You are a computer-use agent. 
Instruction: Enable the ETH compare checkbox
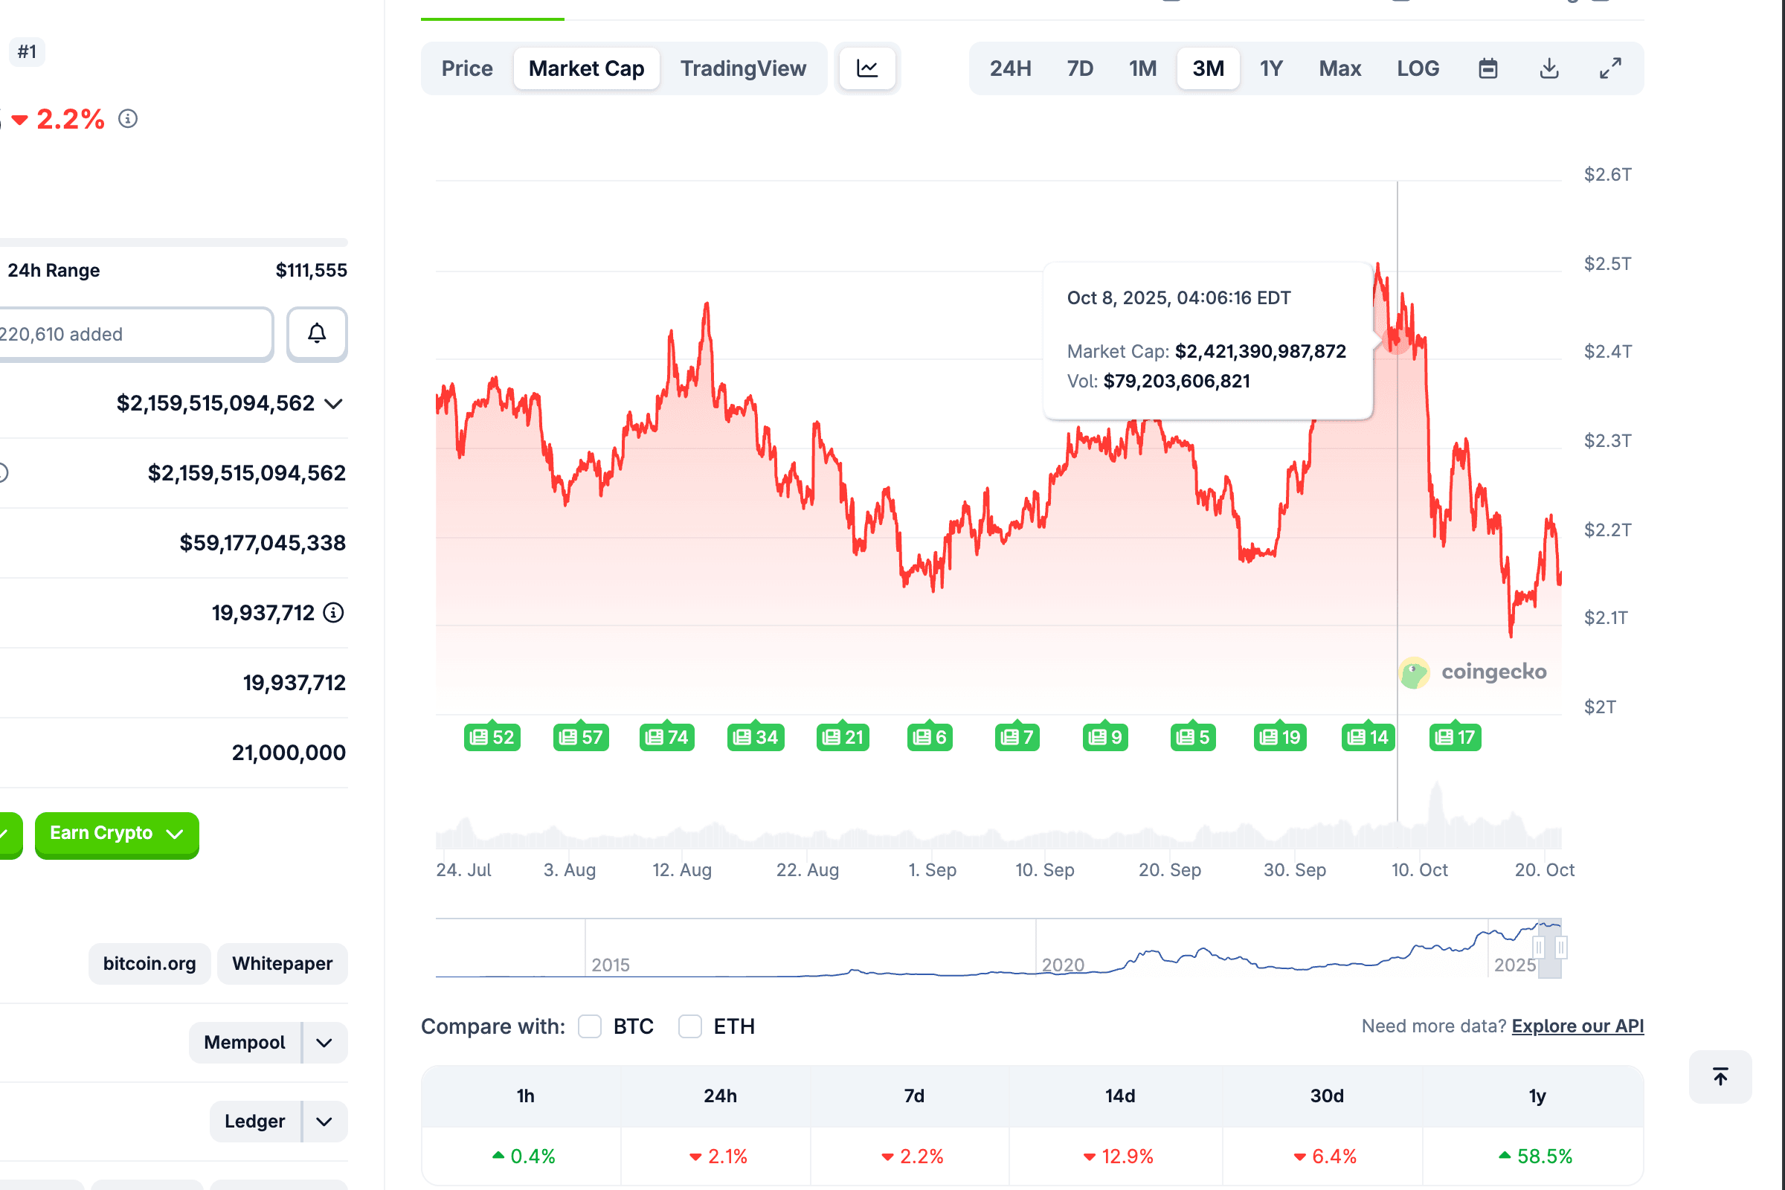pyautogui.click(x=690, y=1026)
